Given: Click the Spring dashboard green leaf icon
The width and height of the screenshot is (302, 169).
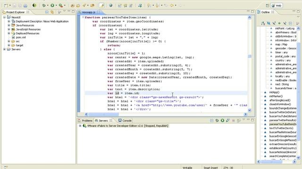Looking at the screenshot, I should 34,5.
